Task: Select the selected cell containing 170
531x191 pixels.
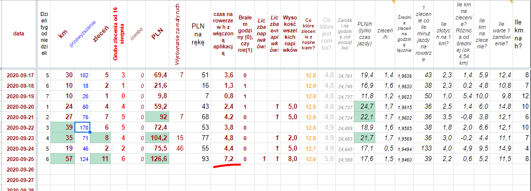Action: (82, 127)
